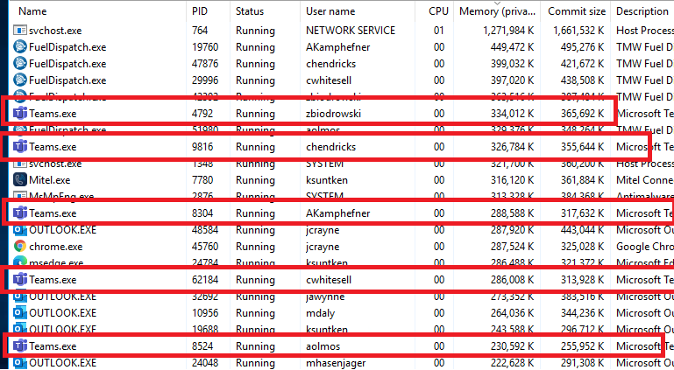This screenshot has width=674, height=370.
Task: Click memory value 288,588 K
Action: pos(513,213)
